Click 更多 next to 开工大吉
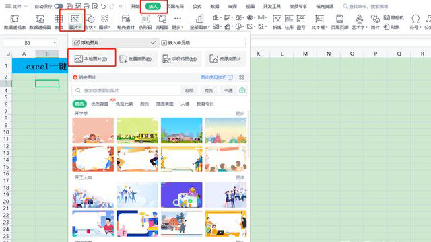The height and width of the screenshot is (242, 431). pyautogui.click(x=240, y=177)
